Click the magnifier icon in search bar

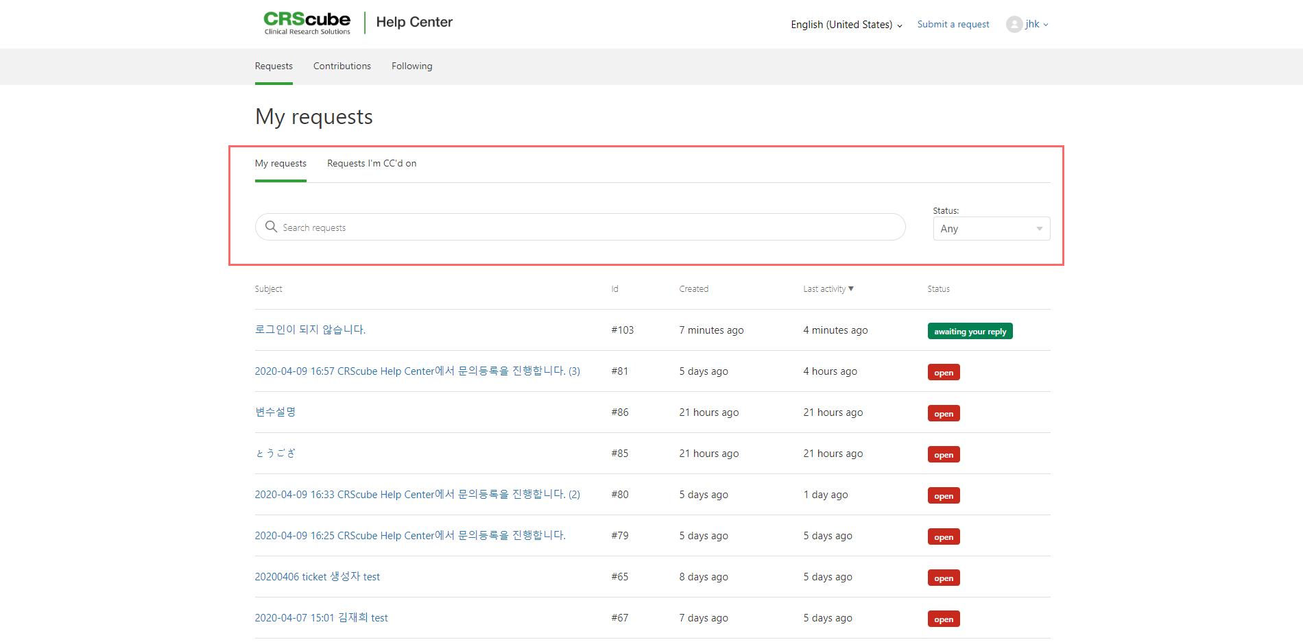[x=271, y=227]
